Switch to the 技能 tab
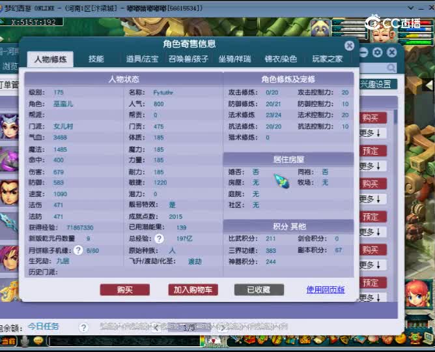This screenshot has height=352, width=435. coord(96,59)
